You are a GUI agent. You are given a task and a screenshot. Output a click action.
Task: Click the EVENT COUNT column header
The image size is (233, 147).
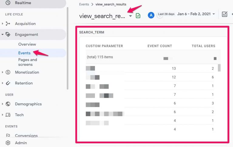[x=160, y=46]
